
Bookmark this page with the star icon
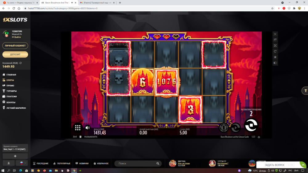[x=272, y=8]
